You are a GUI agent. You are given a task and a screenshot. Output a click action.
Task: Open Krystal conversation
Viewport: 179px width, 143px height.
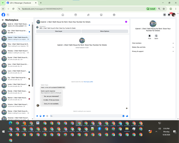[x=16, y=59]
